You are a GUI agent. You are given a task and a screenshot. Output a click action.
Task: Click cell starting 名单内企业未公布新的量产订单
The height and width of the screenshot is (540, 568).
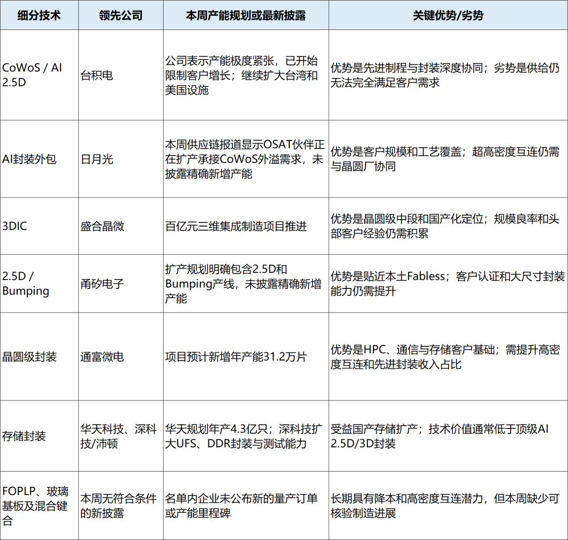click(x=246, y=506)
